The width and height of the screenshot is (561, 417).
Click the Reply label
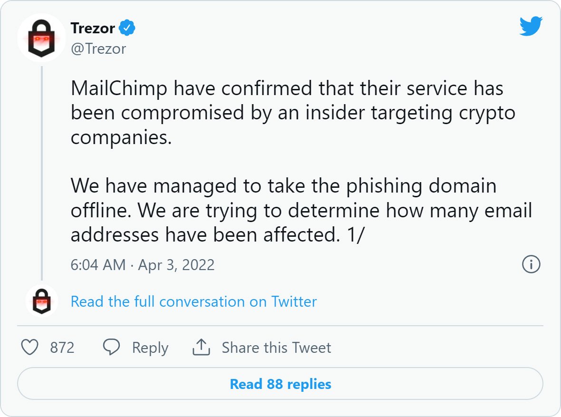[x=150, y=348]
